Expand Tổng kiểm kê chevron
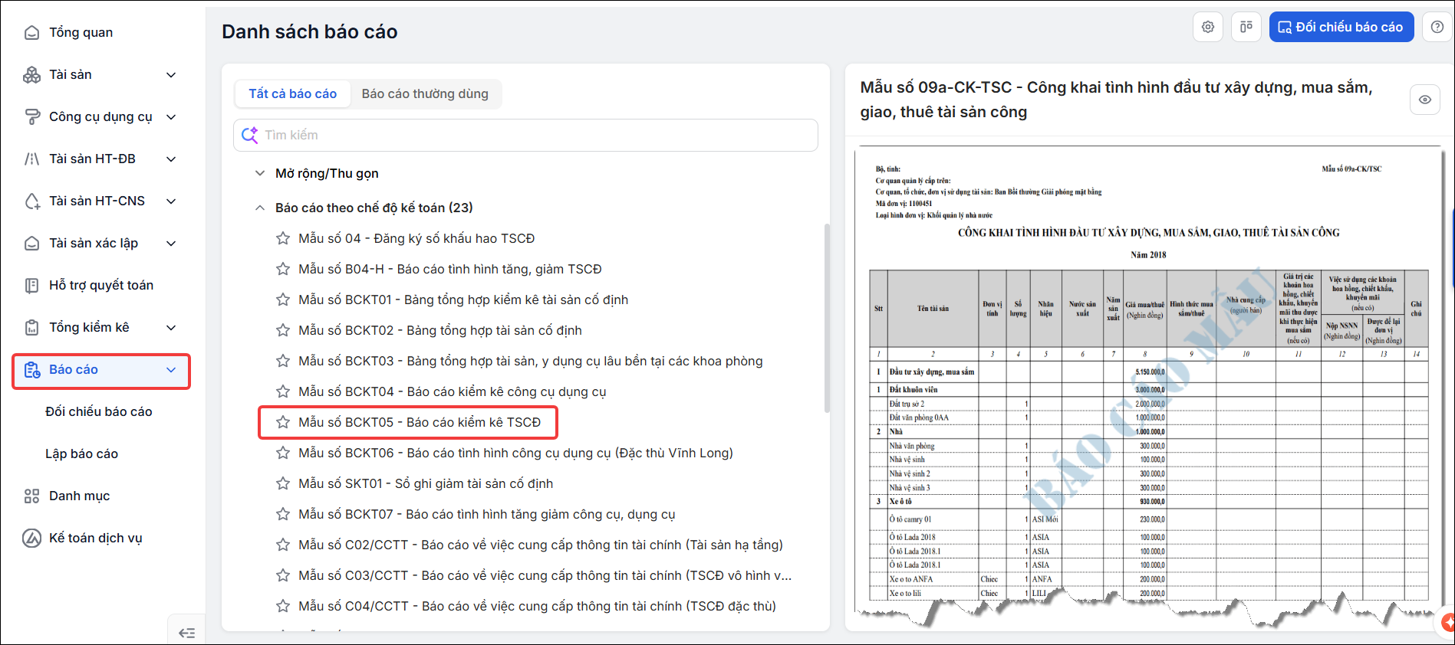This screenshot has width=1455, height=645. tap(171, 327)
